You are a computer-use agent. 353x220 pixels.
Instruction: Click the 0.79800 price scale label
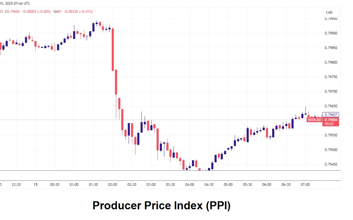(x=331, y=62)
